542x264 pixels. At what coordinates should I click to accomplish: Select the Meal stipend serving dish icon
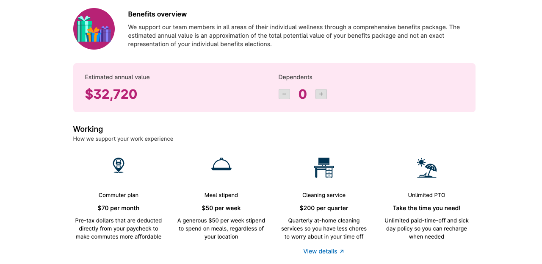pos(221,165)
